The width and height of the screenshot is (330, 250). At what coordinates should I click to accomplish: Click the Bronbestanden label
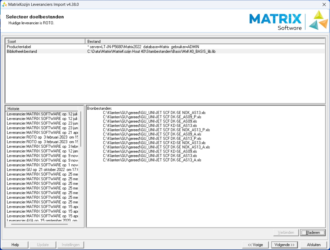99,108
